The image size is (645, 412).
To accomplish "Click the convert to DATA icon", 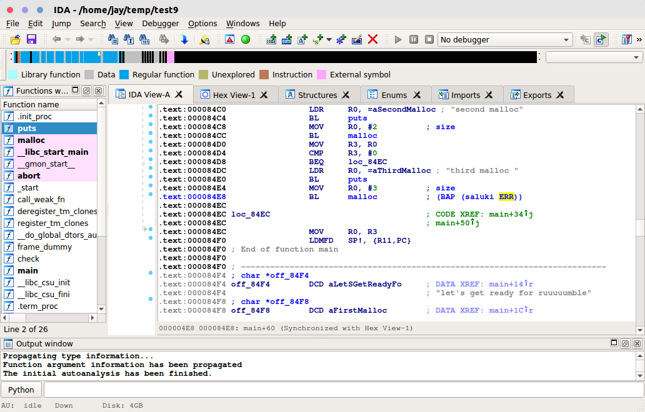I will point(287,39).
